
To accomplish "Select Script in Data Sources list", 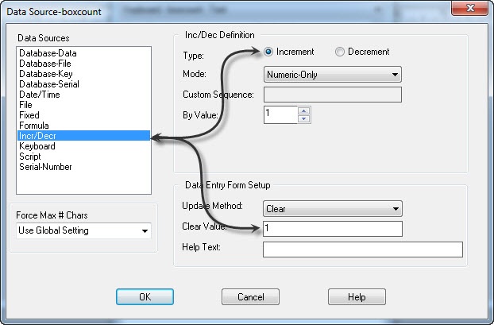I will coord(83,157).
